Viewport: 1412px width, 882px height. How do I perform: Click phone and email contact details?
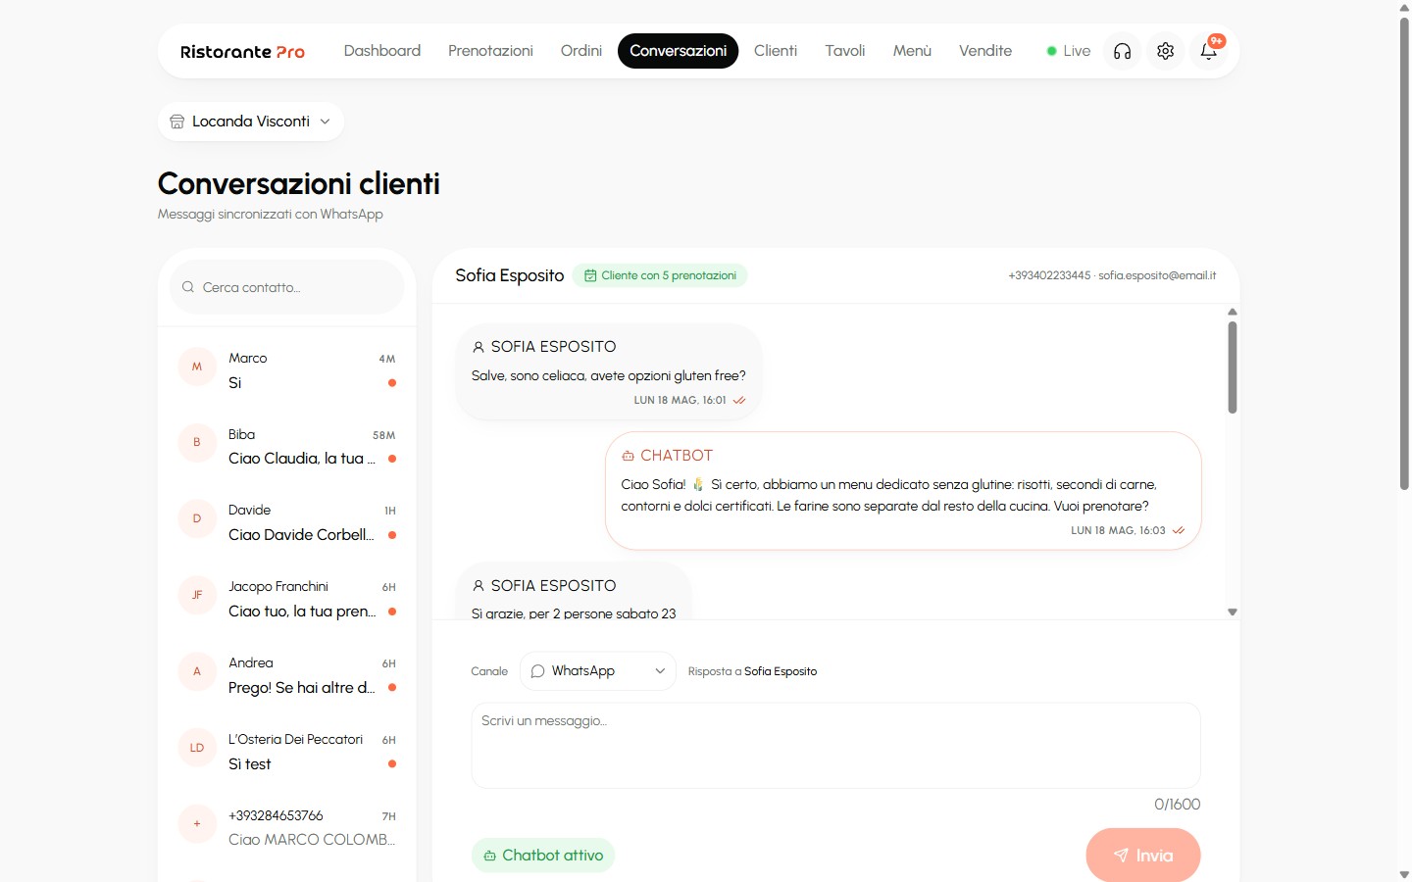(1112, 275)
